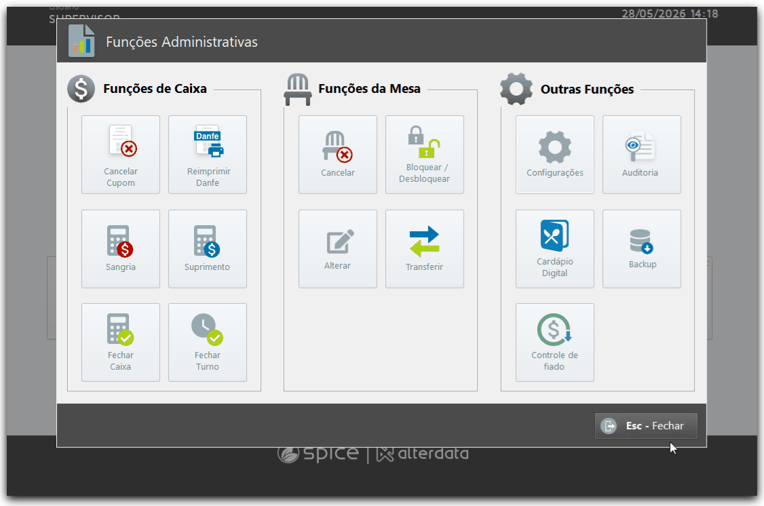This screenshot has height=506, width=764.
Task: Open the Cardápio Digital tile
Action: (x=554, y=249)
